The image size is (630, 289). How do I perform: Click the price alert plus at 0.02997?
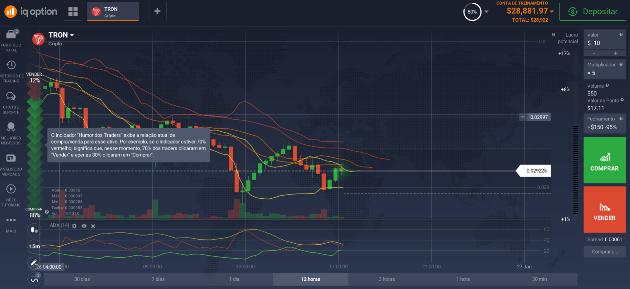click(523, 117)
